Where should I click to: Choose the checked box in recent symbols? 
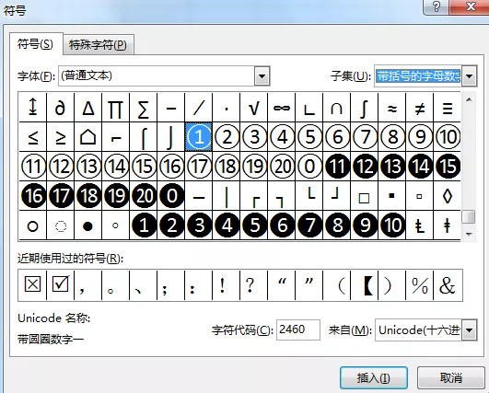pos(60,284)
